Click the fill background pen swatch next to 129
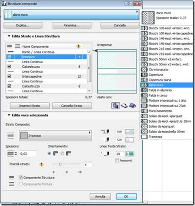This screenshot has width=195, height=206. point(130,140)
